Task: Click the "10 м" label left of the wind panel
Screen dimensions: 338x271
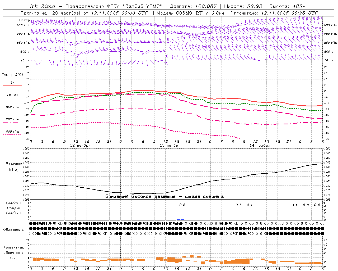Action: click(25, 60)
